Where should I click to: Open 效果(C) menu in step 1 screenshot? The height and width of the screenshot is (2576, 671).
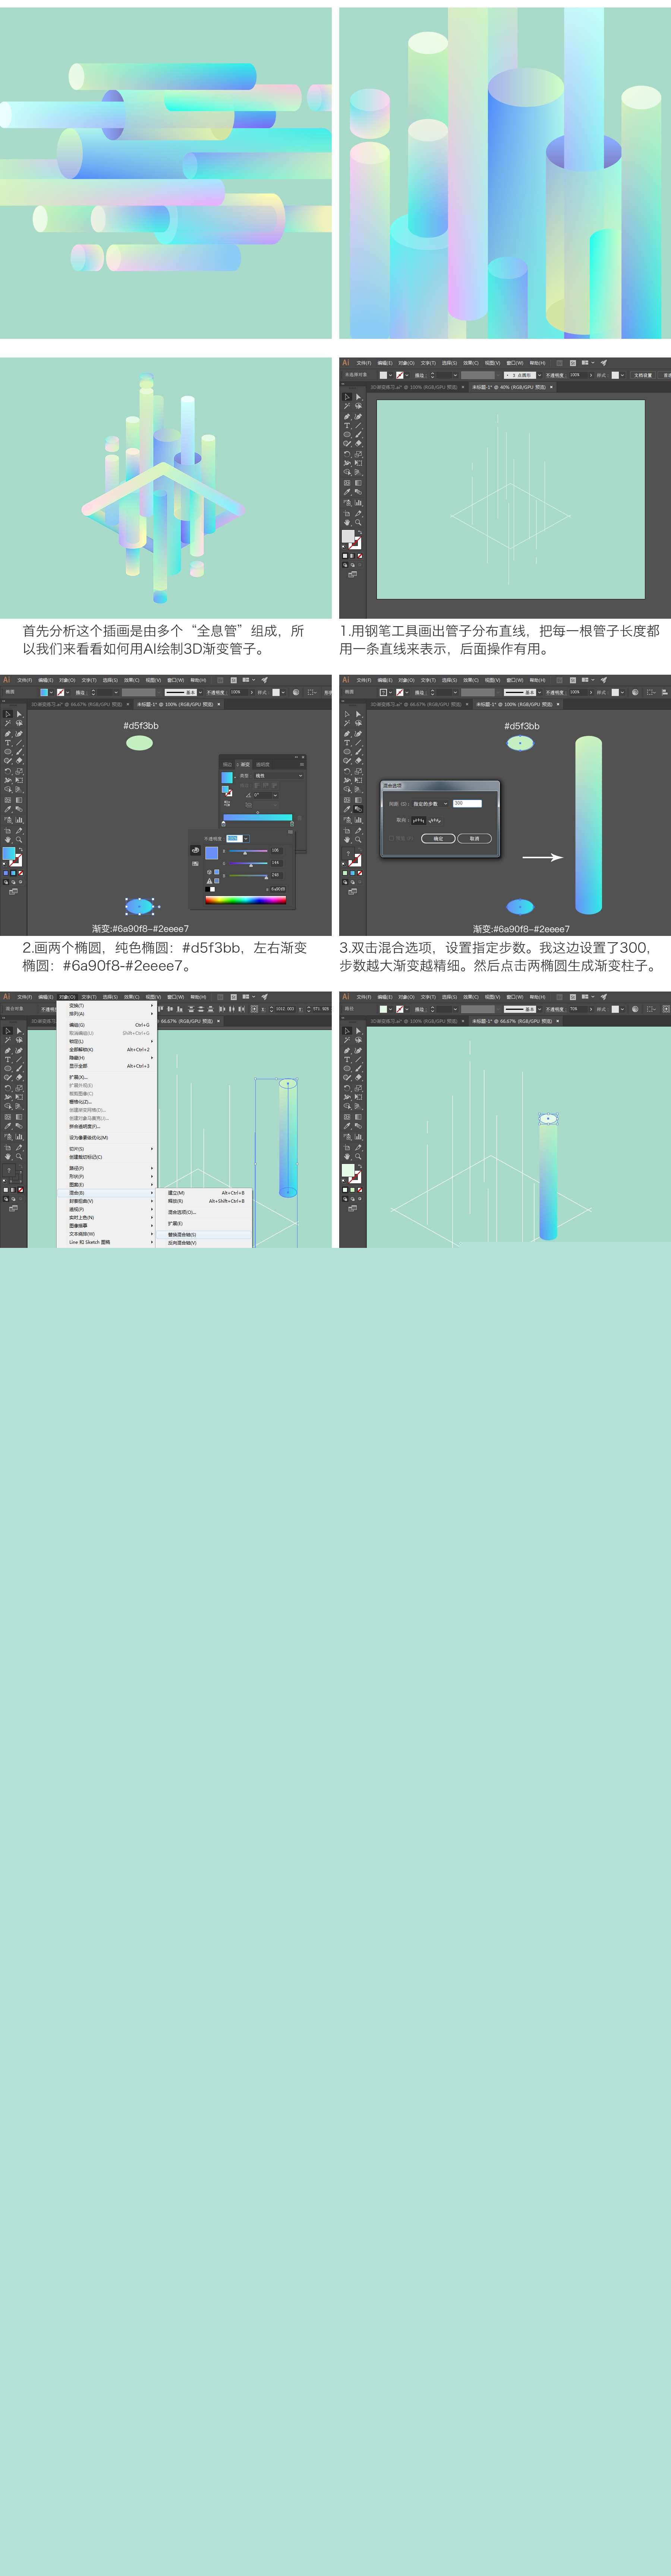click(471, 363)
